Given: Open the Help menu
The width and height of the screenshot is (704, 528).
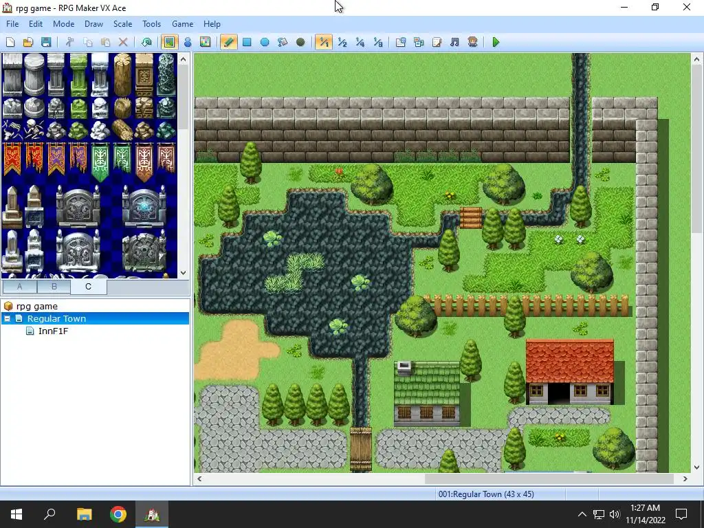Looking at the screenshot, I should pyautogui.click(x=212, y=24).
